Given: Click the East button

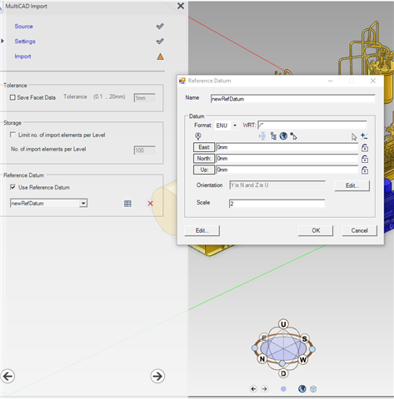Looking at the screenshot, I should coord(204,147).
